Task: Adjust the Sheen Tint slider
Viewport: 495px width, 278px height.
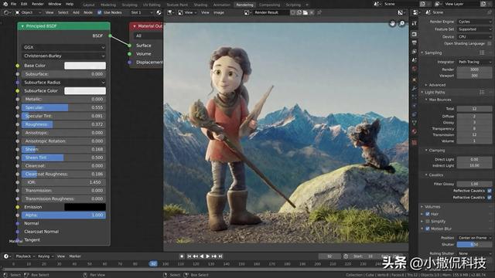Action: (x=63, y=158)
